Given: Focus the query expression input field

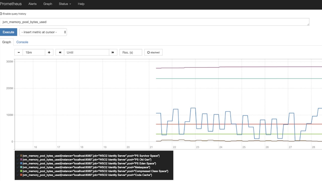Looking at the screenshot, I should click(154, 22).
